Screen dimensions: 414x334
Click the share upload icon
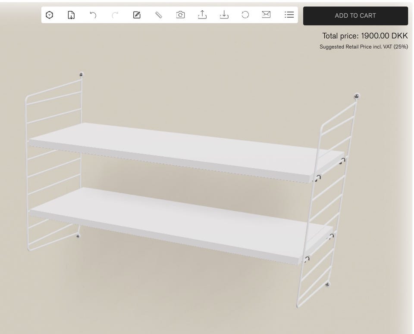point(202,15)
